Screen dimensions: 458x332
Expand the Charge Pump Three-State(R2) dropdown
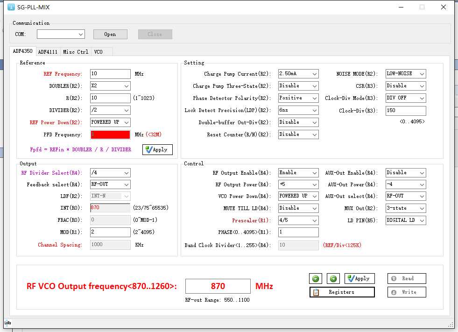pos(298,86)
